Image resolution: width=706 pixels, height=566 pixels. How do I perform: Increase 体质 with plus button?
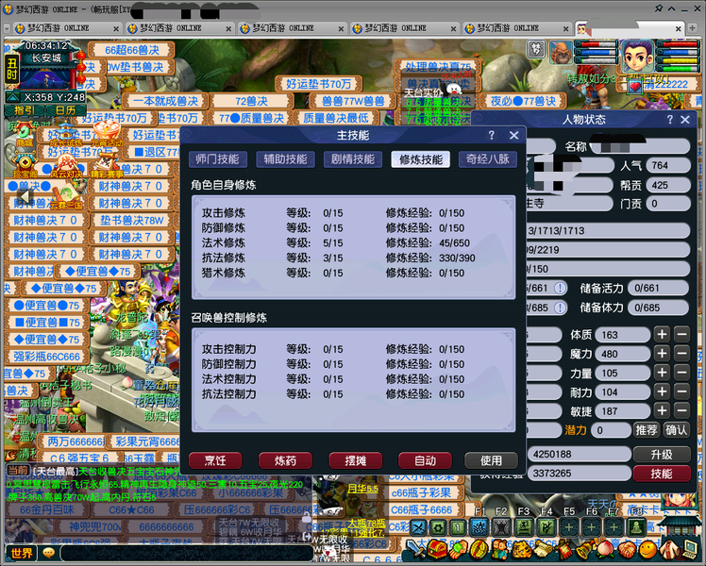coord(662,334)
